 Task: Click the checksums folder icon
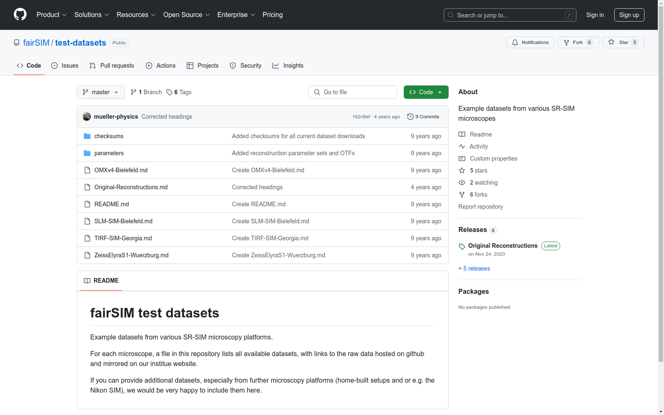coord(87,136)
